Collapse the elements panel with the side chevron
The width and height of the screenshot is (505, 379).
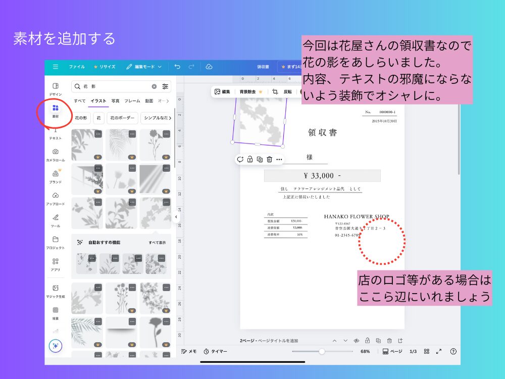[x=175, y=217]
